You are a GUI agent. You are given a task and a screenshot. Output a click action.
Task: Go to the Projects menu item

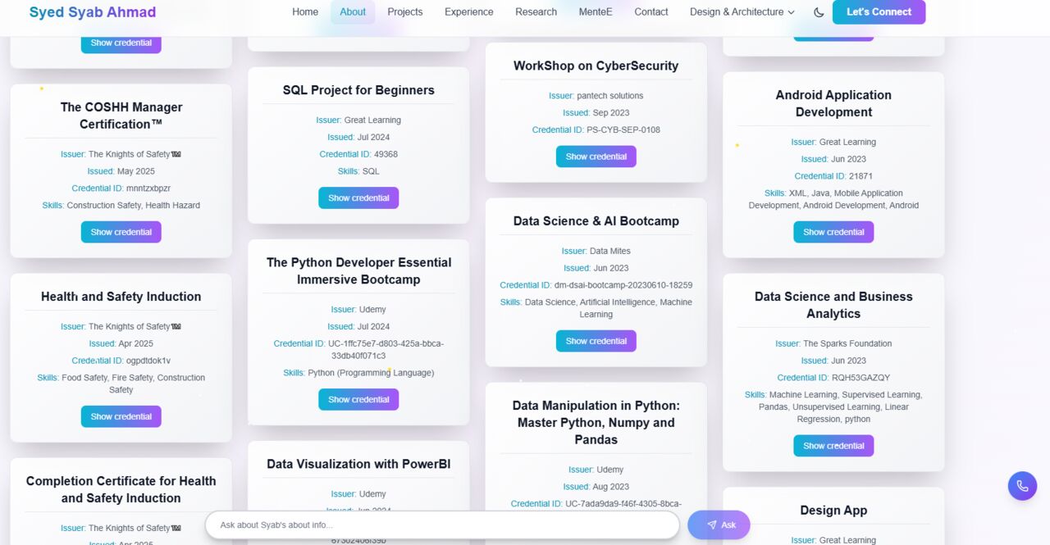(x=405, y=12)
